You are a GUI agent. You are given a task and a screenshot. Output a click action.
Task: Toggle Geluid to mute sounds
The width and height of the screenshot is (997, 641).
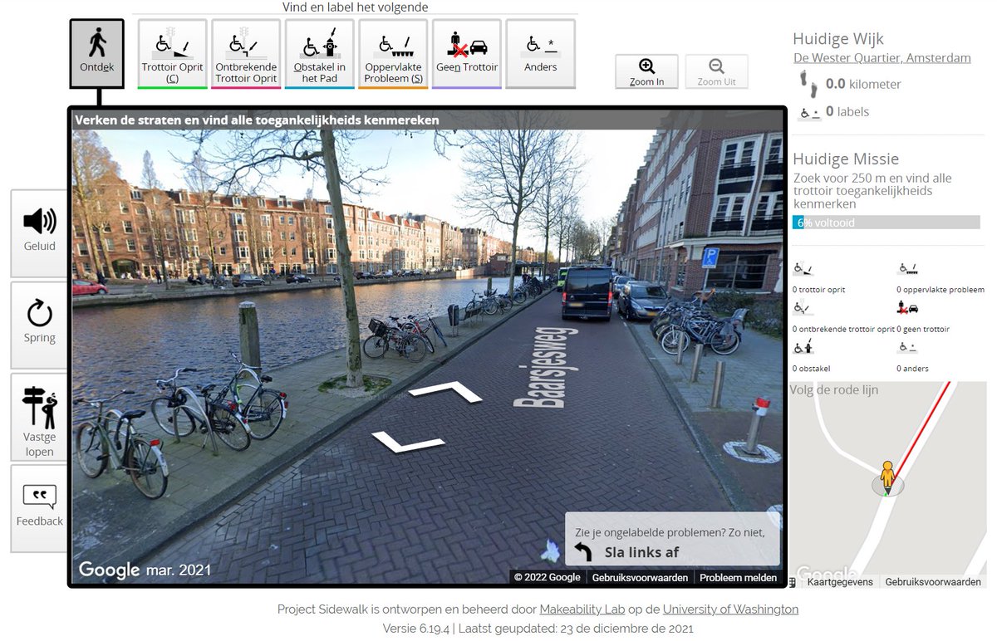coord(38,232)
